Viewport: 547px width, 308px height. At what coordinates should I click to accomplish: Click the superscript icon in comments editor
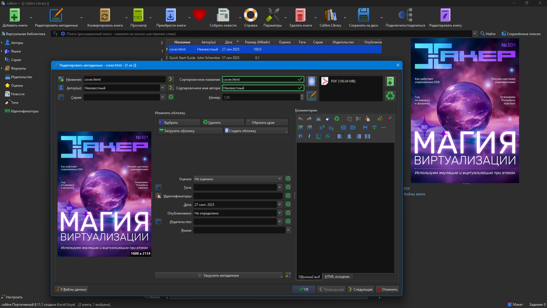(322, 127)
